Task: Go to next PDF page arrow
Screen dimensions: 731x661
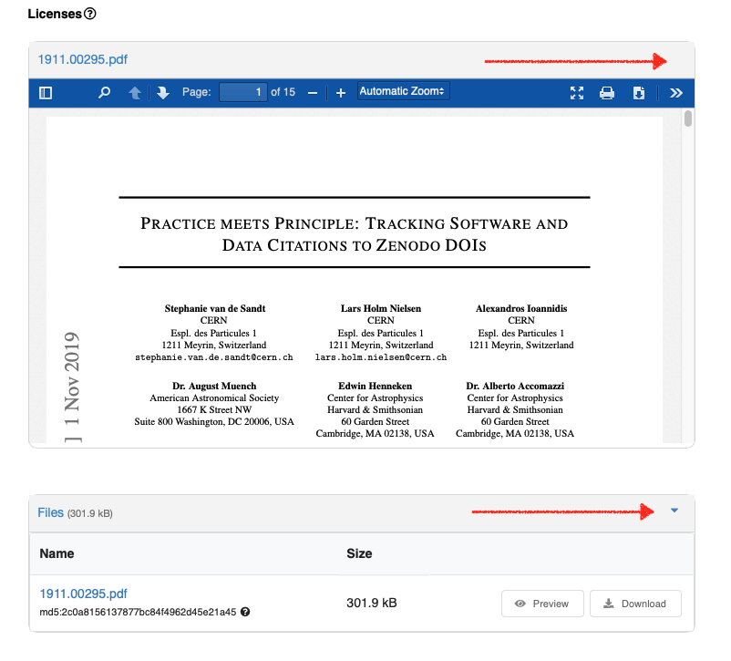Action: [163, 93]
